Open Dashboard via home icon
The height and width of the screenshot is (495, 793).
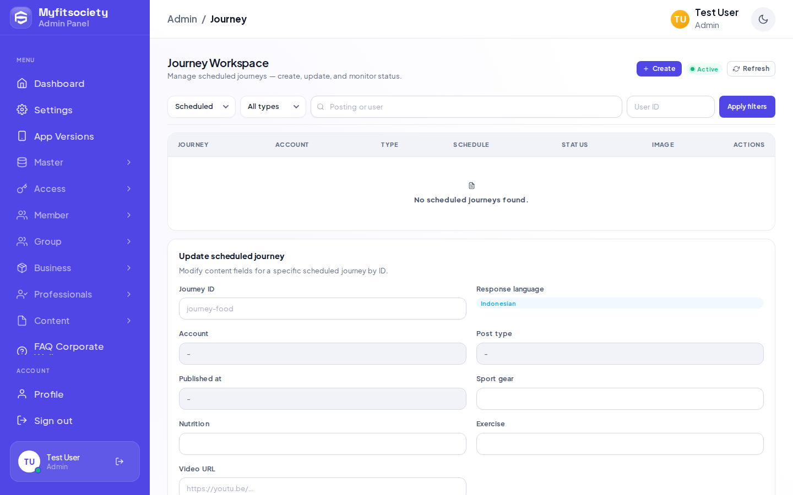(x=22, y=83)
